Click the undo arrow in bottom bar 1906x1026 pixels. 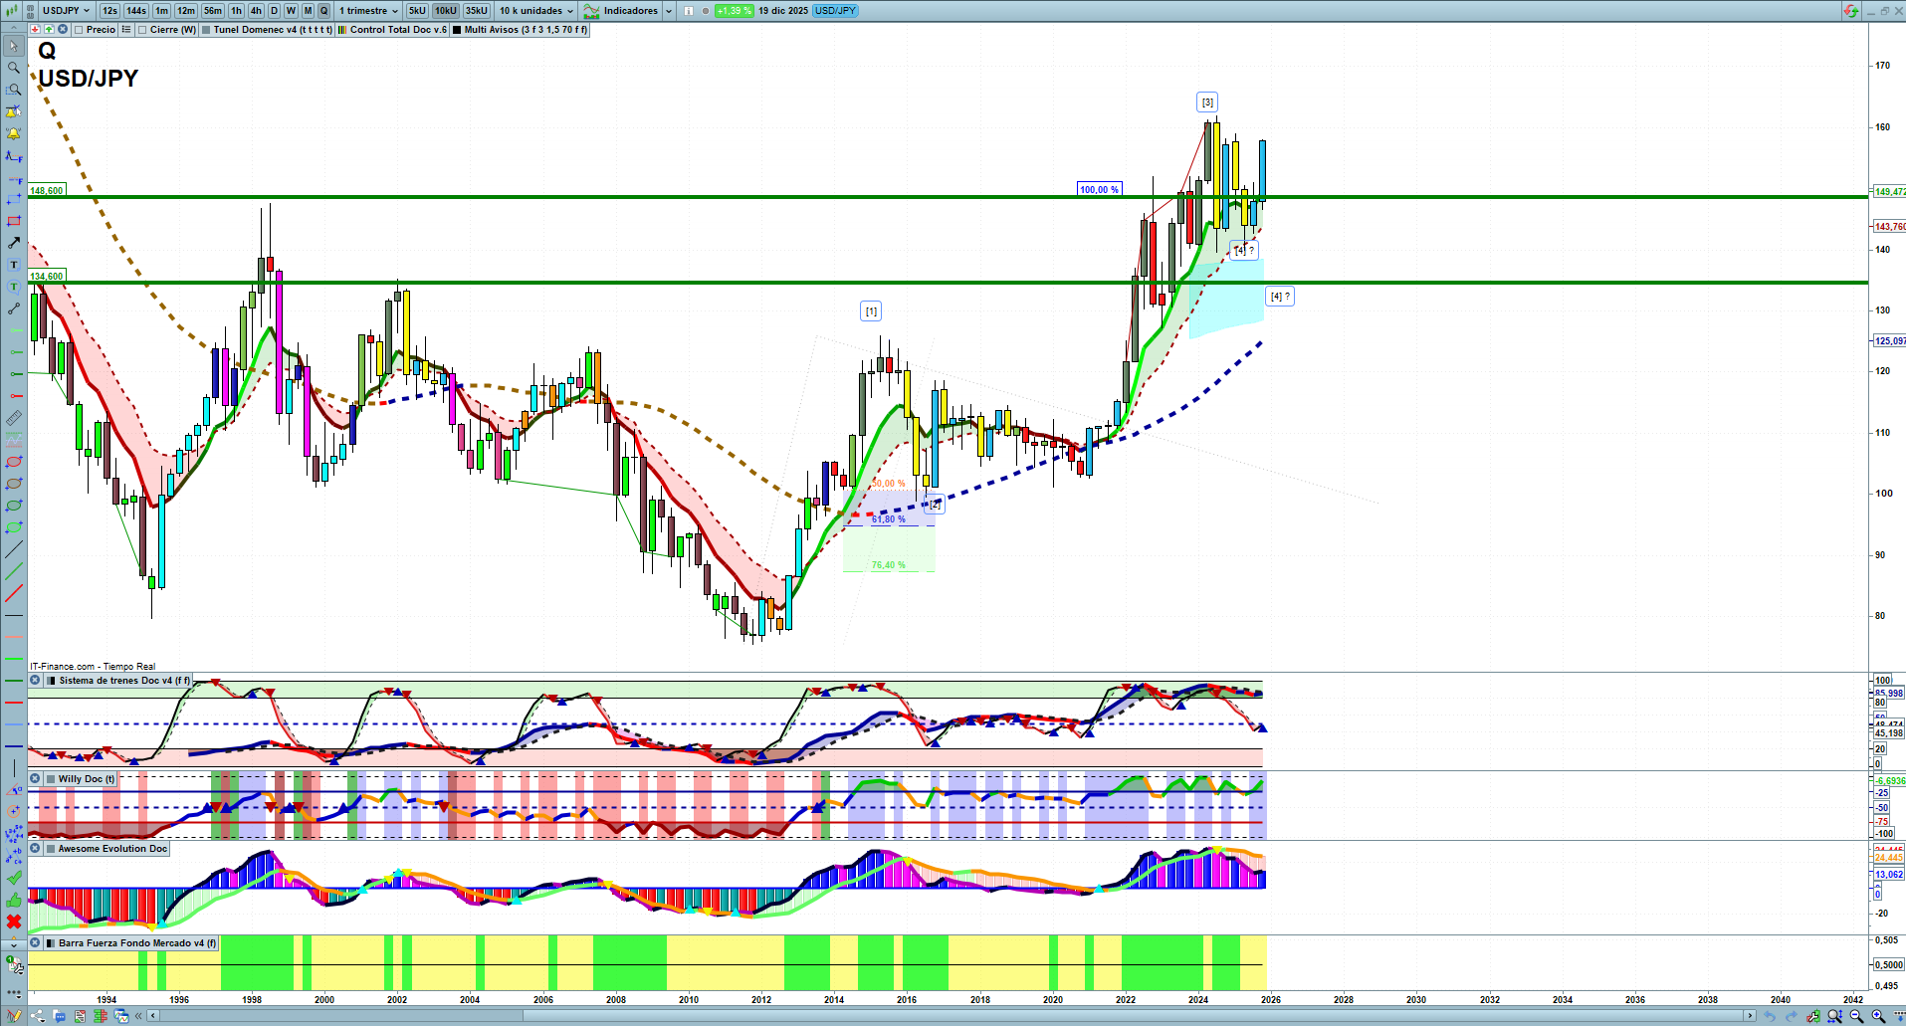point(1770,1016)
